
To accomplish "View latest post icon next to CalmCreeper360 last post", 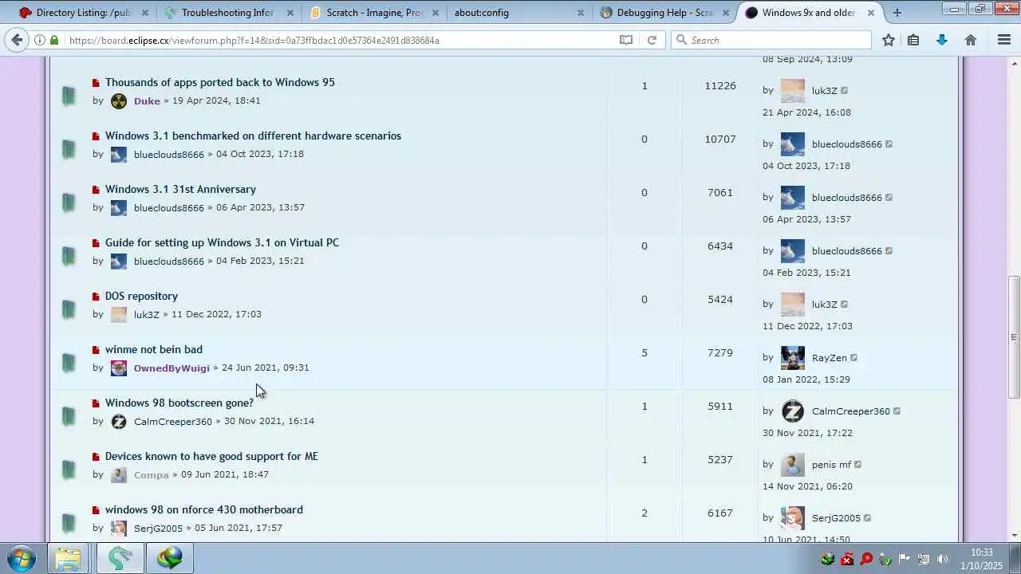I will pyautogui.click(x=897, y=411).
